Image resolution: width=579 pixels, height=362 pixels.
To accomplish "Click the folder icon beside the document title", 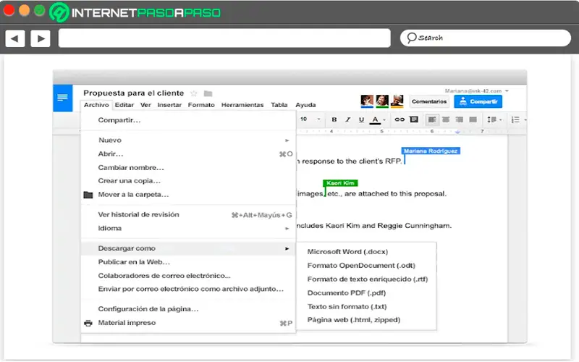I will coord(208,93).
